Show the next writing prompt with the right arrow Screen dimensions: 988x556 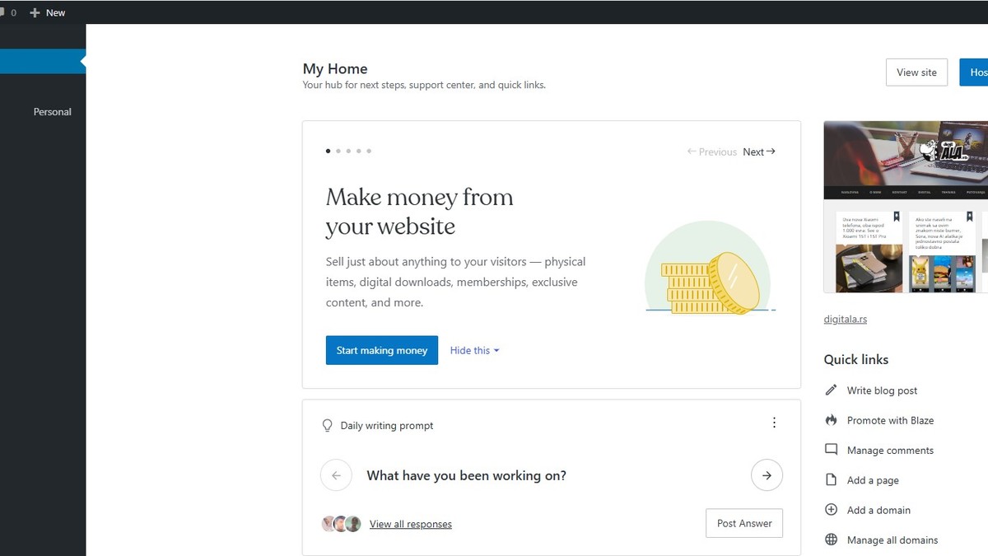pos(767,475)
